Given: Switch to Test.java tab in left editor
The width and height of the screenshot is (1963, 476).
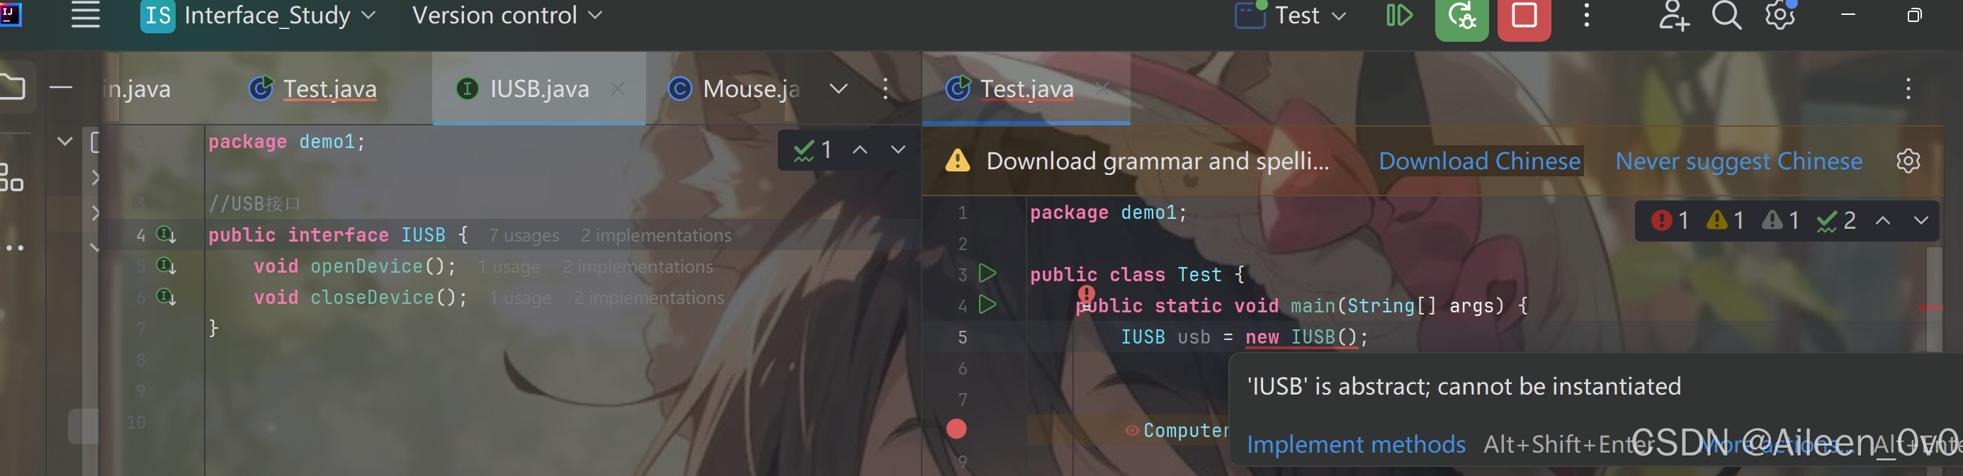Looking at the screenshot, I should [314, 89].
